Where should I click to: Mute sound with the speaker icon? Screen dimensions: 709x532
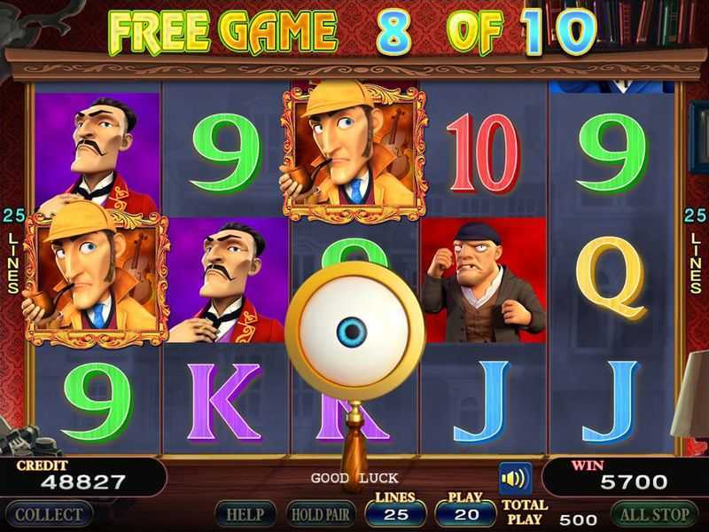click(515, 478)
